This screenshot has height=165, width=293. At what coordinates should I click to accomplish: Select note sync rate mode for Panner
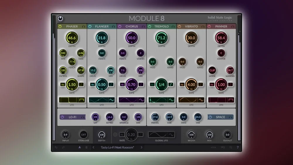tap(230, 85)
